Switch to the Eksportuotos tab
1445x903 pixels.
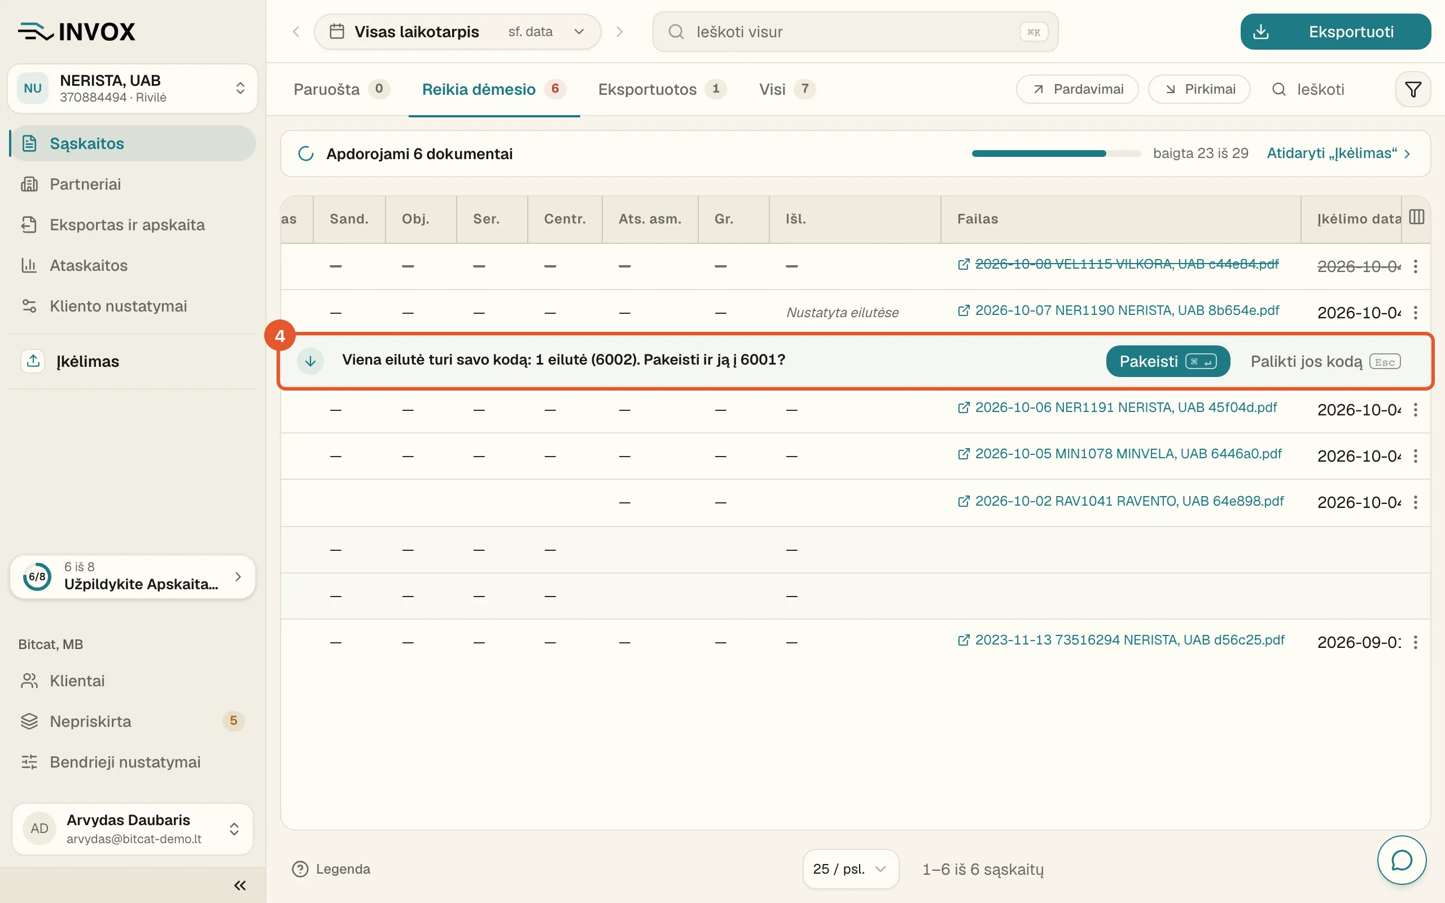point(662,90)
